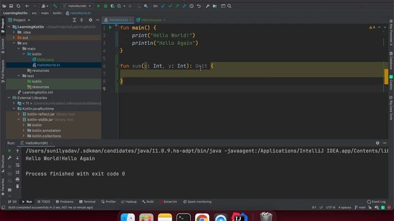Show Git history clock icon
394x221 pixels.
pyautogui.click(x=191, y=6)
